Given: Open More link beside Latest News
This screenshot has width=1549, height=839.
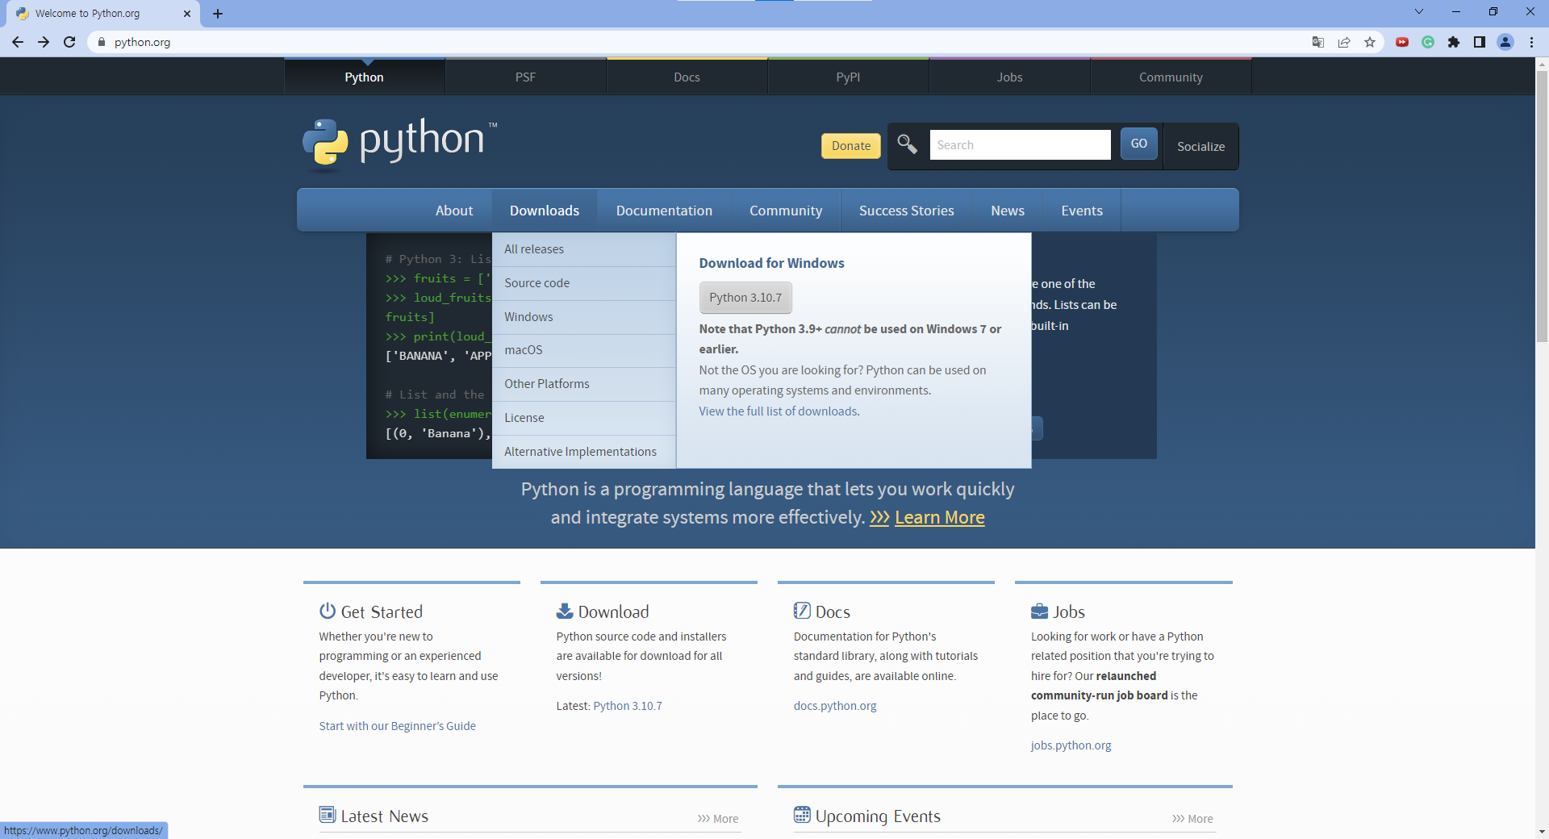Looking at the screenshot, I should tap(718, 819).
